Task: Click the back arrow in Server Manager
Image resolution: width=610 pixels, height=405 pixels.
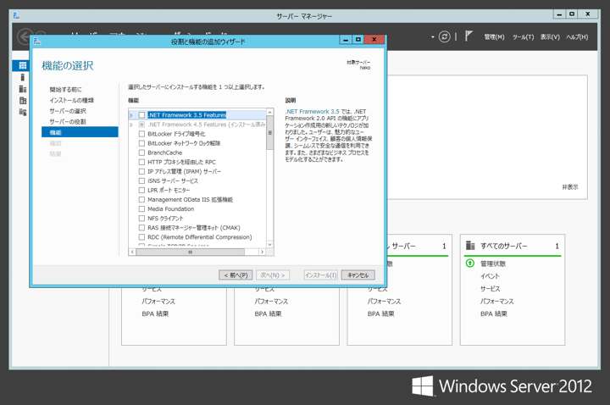Action: pyautogui.click(x=25, y=37)
